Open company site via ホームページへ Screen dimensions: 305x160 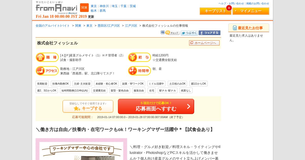tap(204, 43)
